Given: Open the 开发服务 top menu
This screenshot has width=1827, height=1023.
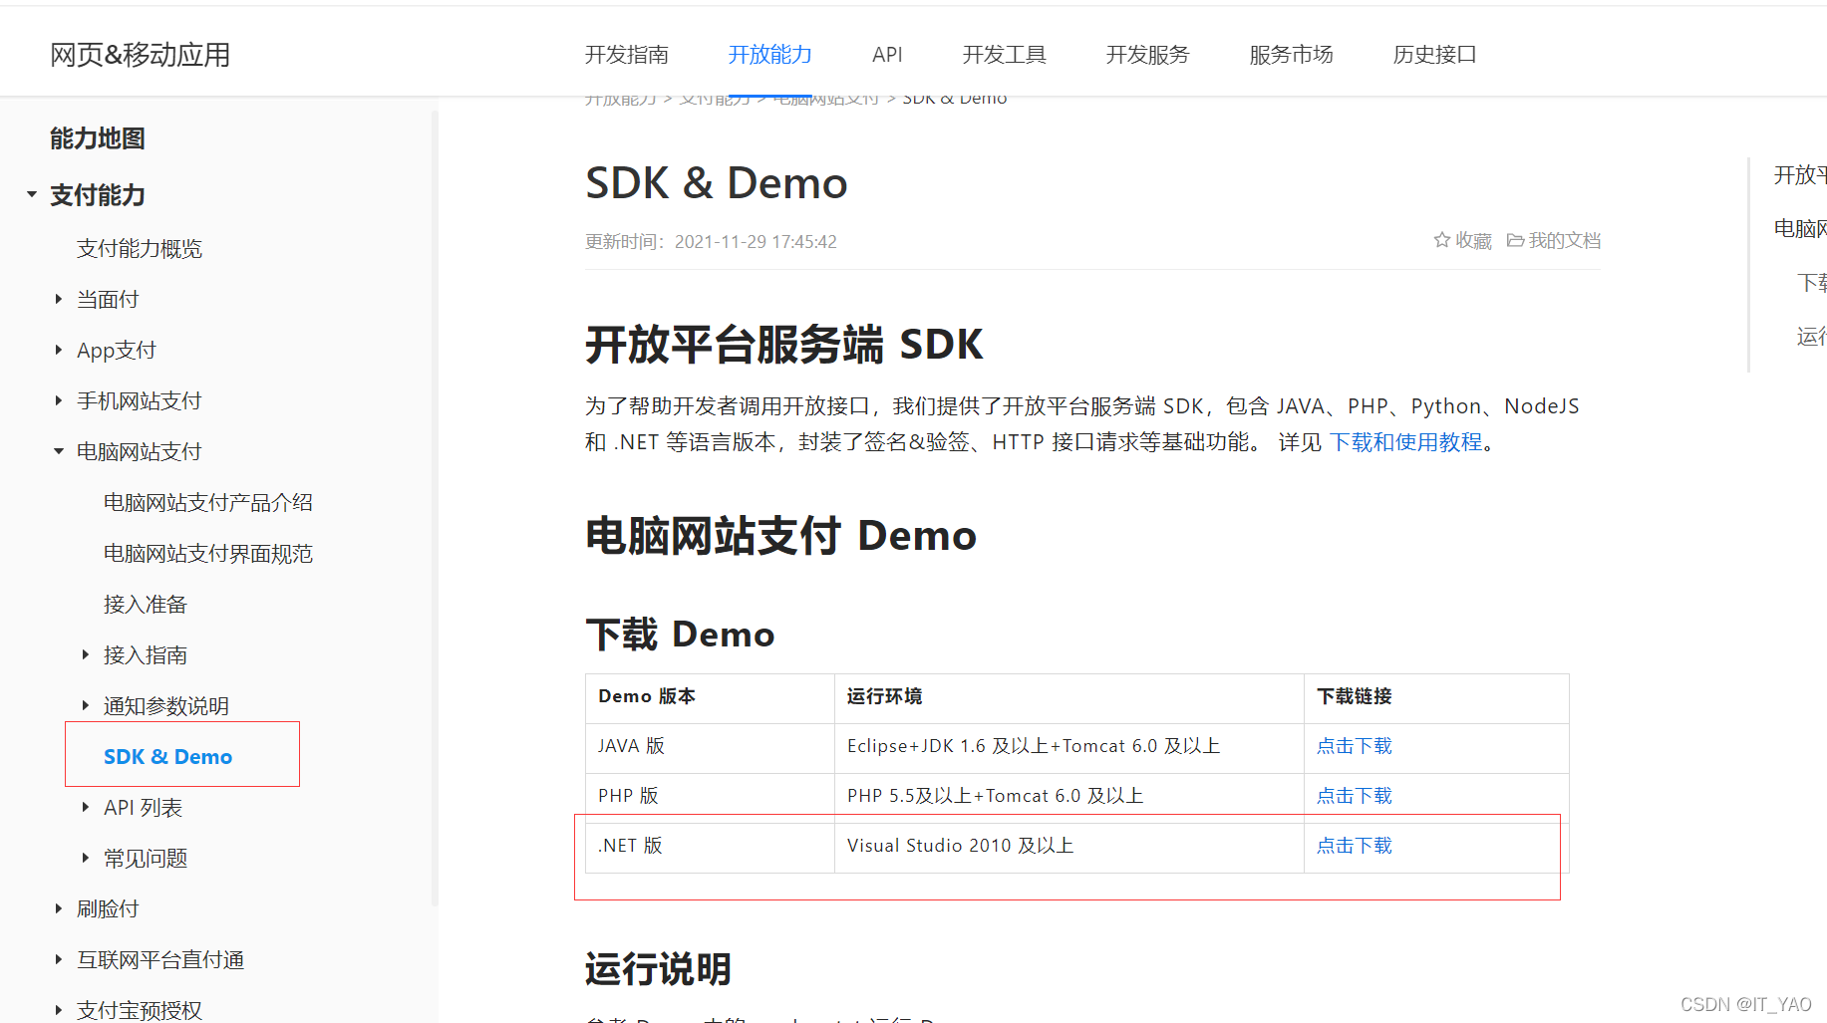Looking at the screenshot, I should [1147, 55].
